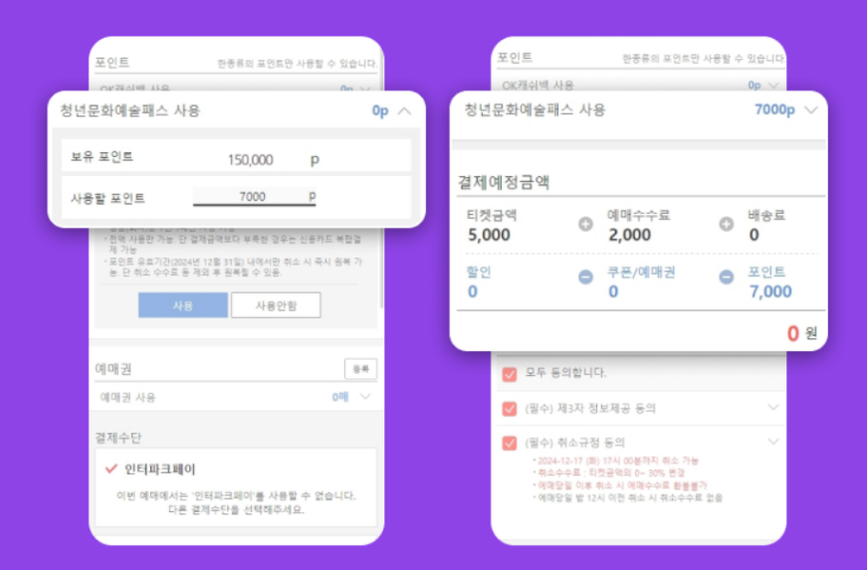
Task: Expand OK캐쉬백 사용 chevron on right screen
Action: (x=773, y=86)
